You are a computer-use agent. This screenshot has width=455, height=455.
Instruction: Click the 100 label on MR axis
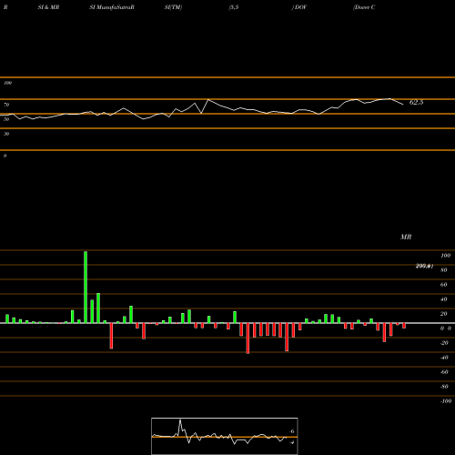pos(445,256)
